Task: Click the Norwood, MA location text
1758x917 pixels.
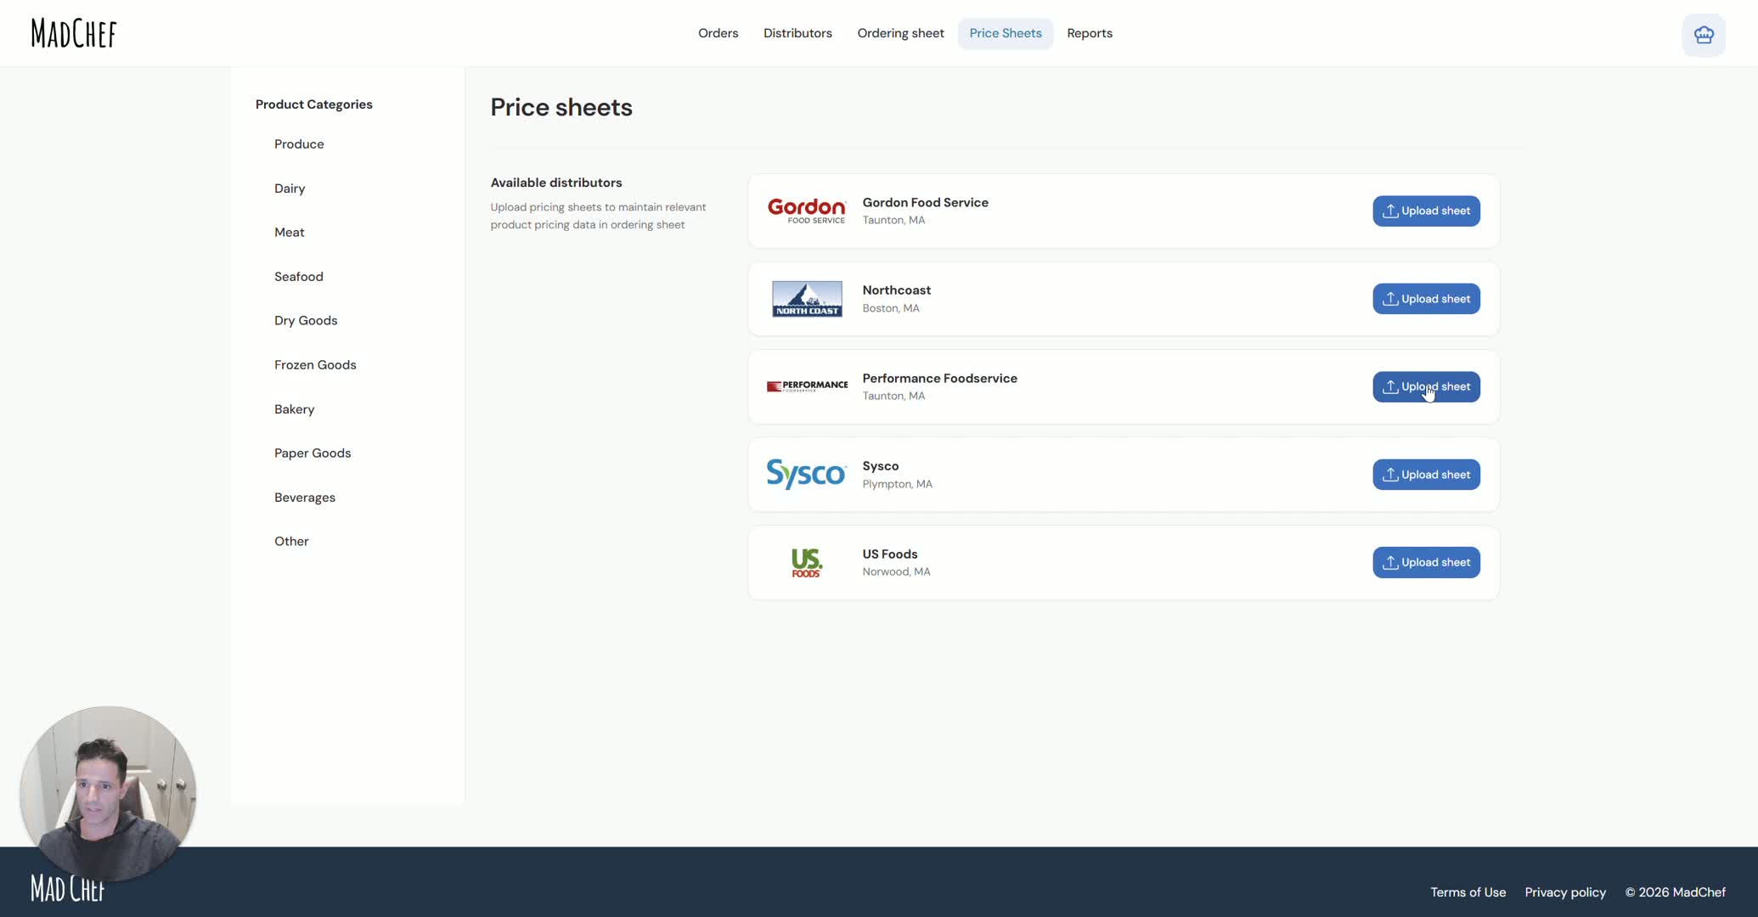Action: [x=896, y=571]
